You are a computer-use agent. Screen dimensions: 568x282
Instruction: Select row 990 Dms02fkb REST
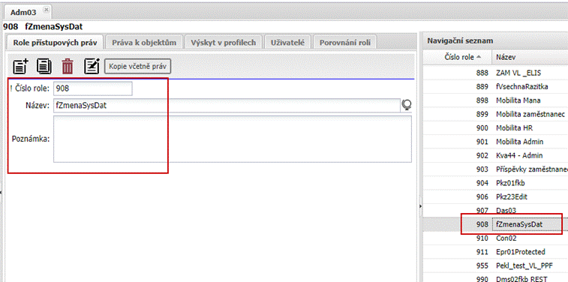coord(495,278)
